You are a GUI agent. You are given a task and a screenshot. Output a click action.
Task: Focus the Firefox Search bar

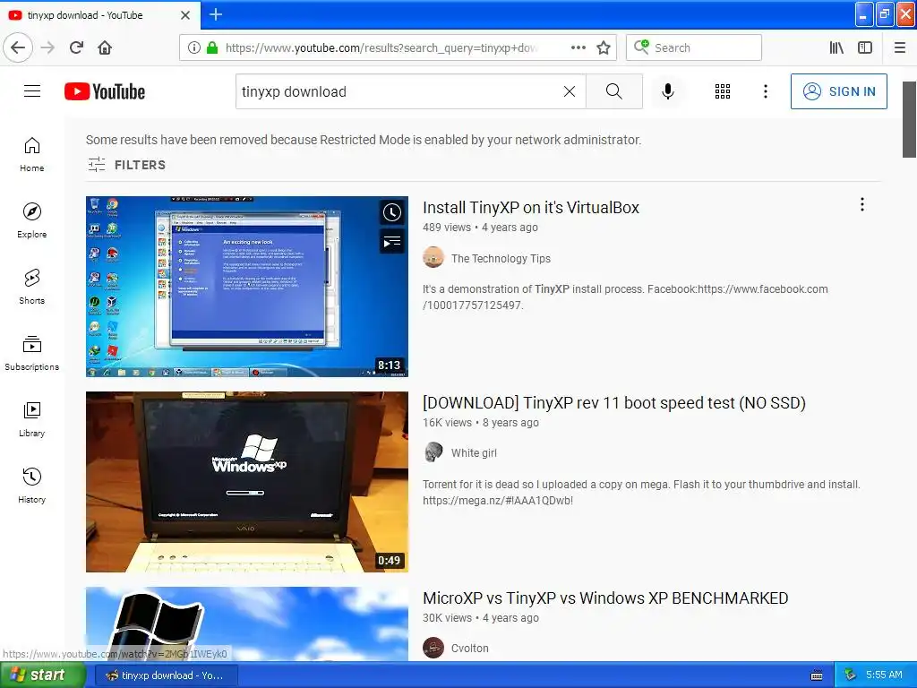coord(694,47)
